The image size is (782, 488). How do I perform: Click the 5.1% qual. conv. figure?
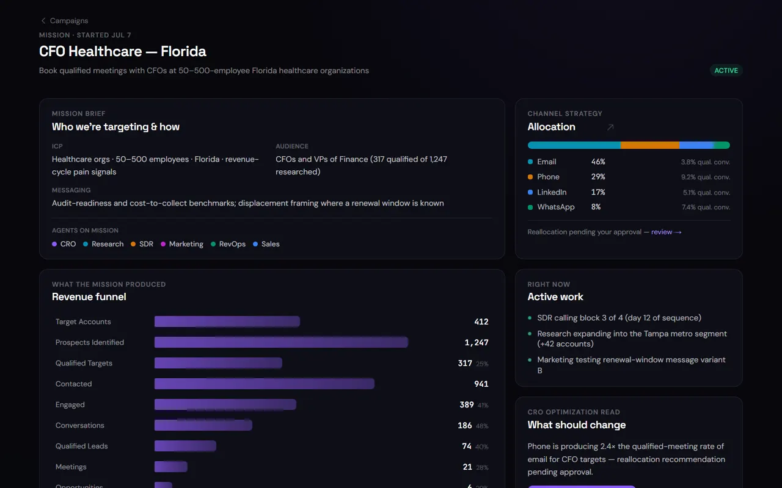click(706, 193)
